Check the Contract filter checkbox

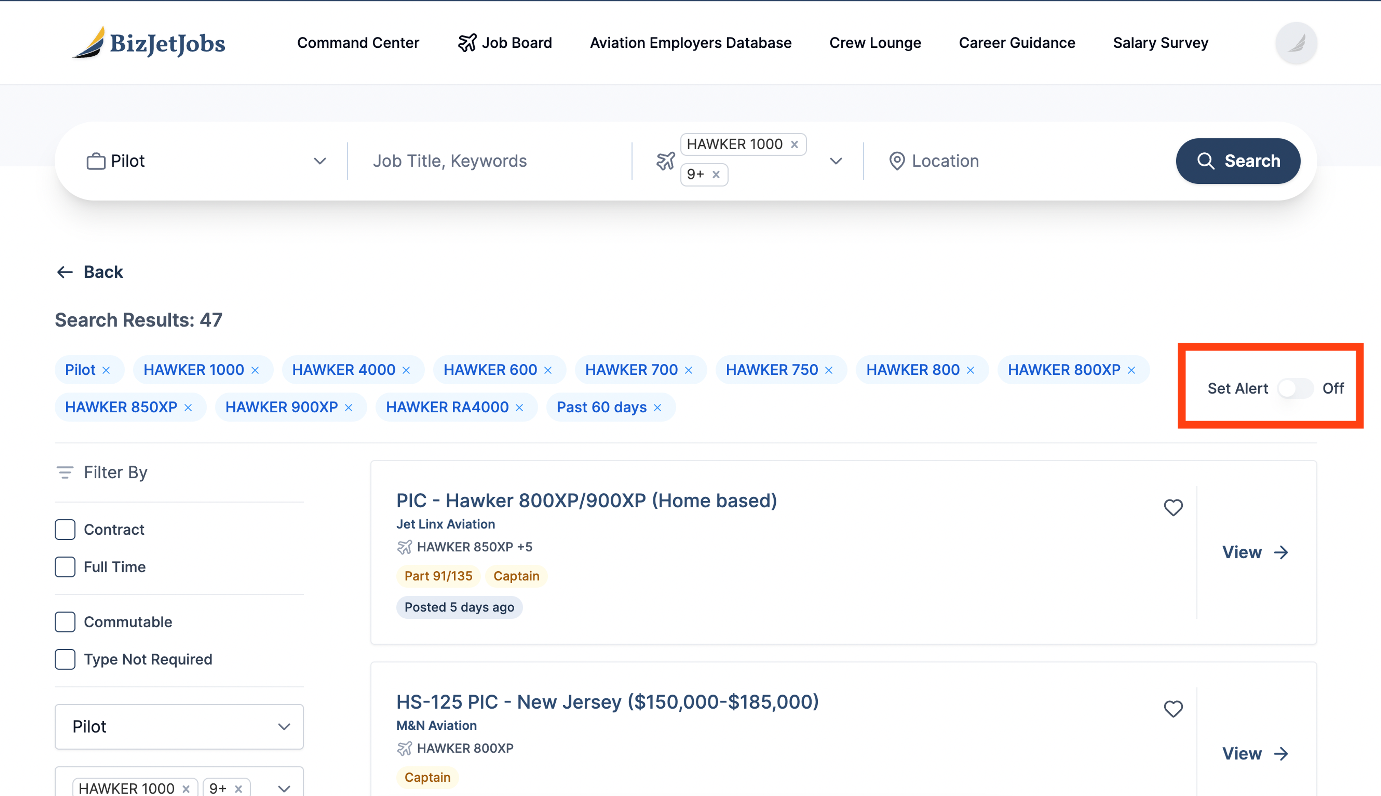tap(64, 529)
